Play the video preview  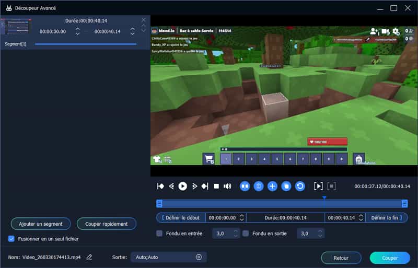[182, 186]
